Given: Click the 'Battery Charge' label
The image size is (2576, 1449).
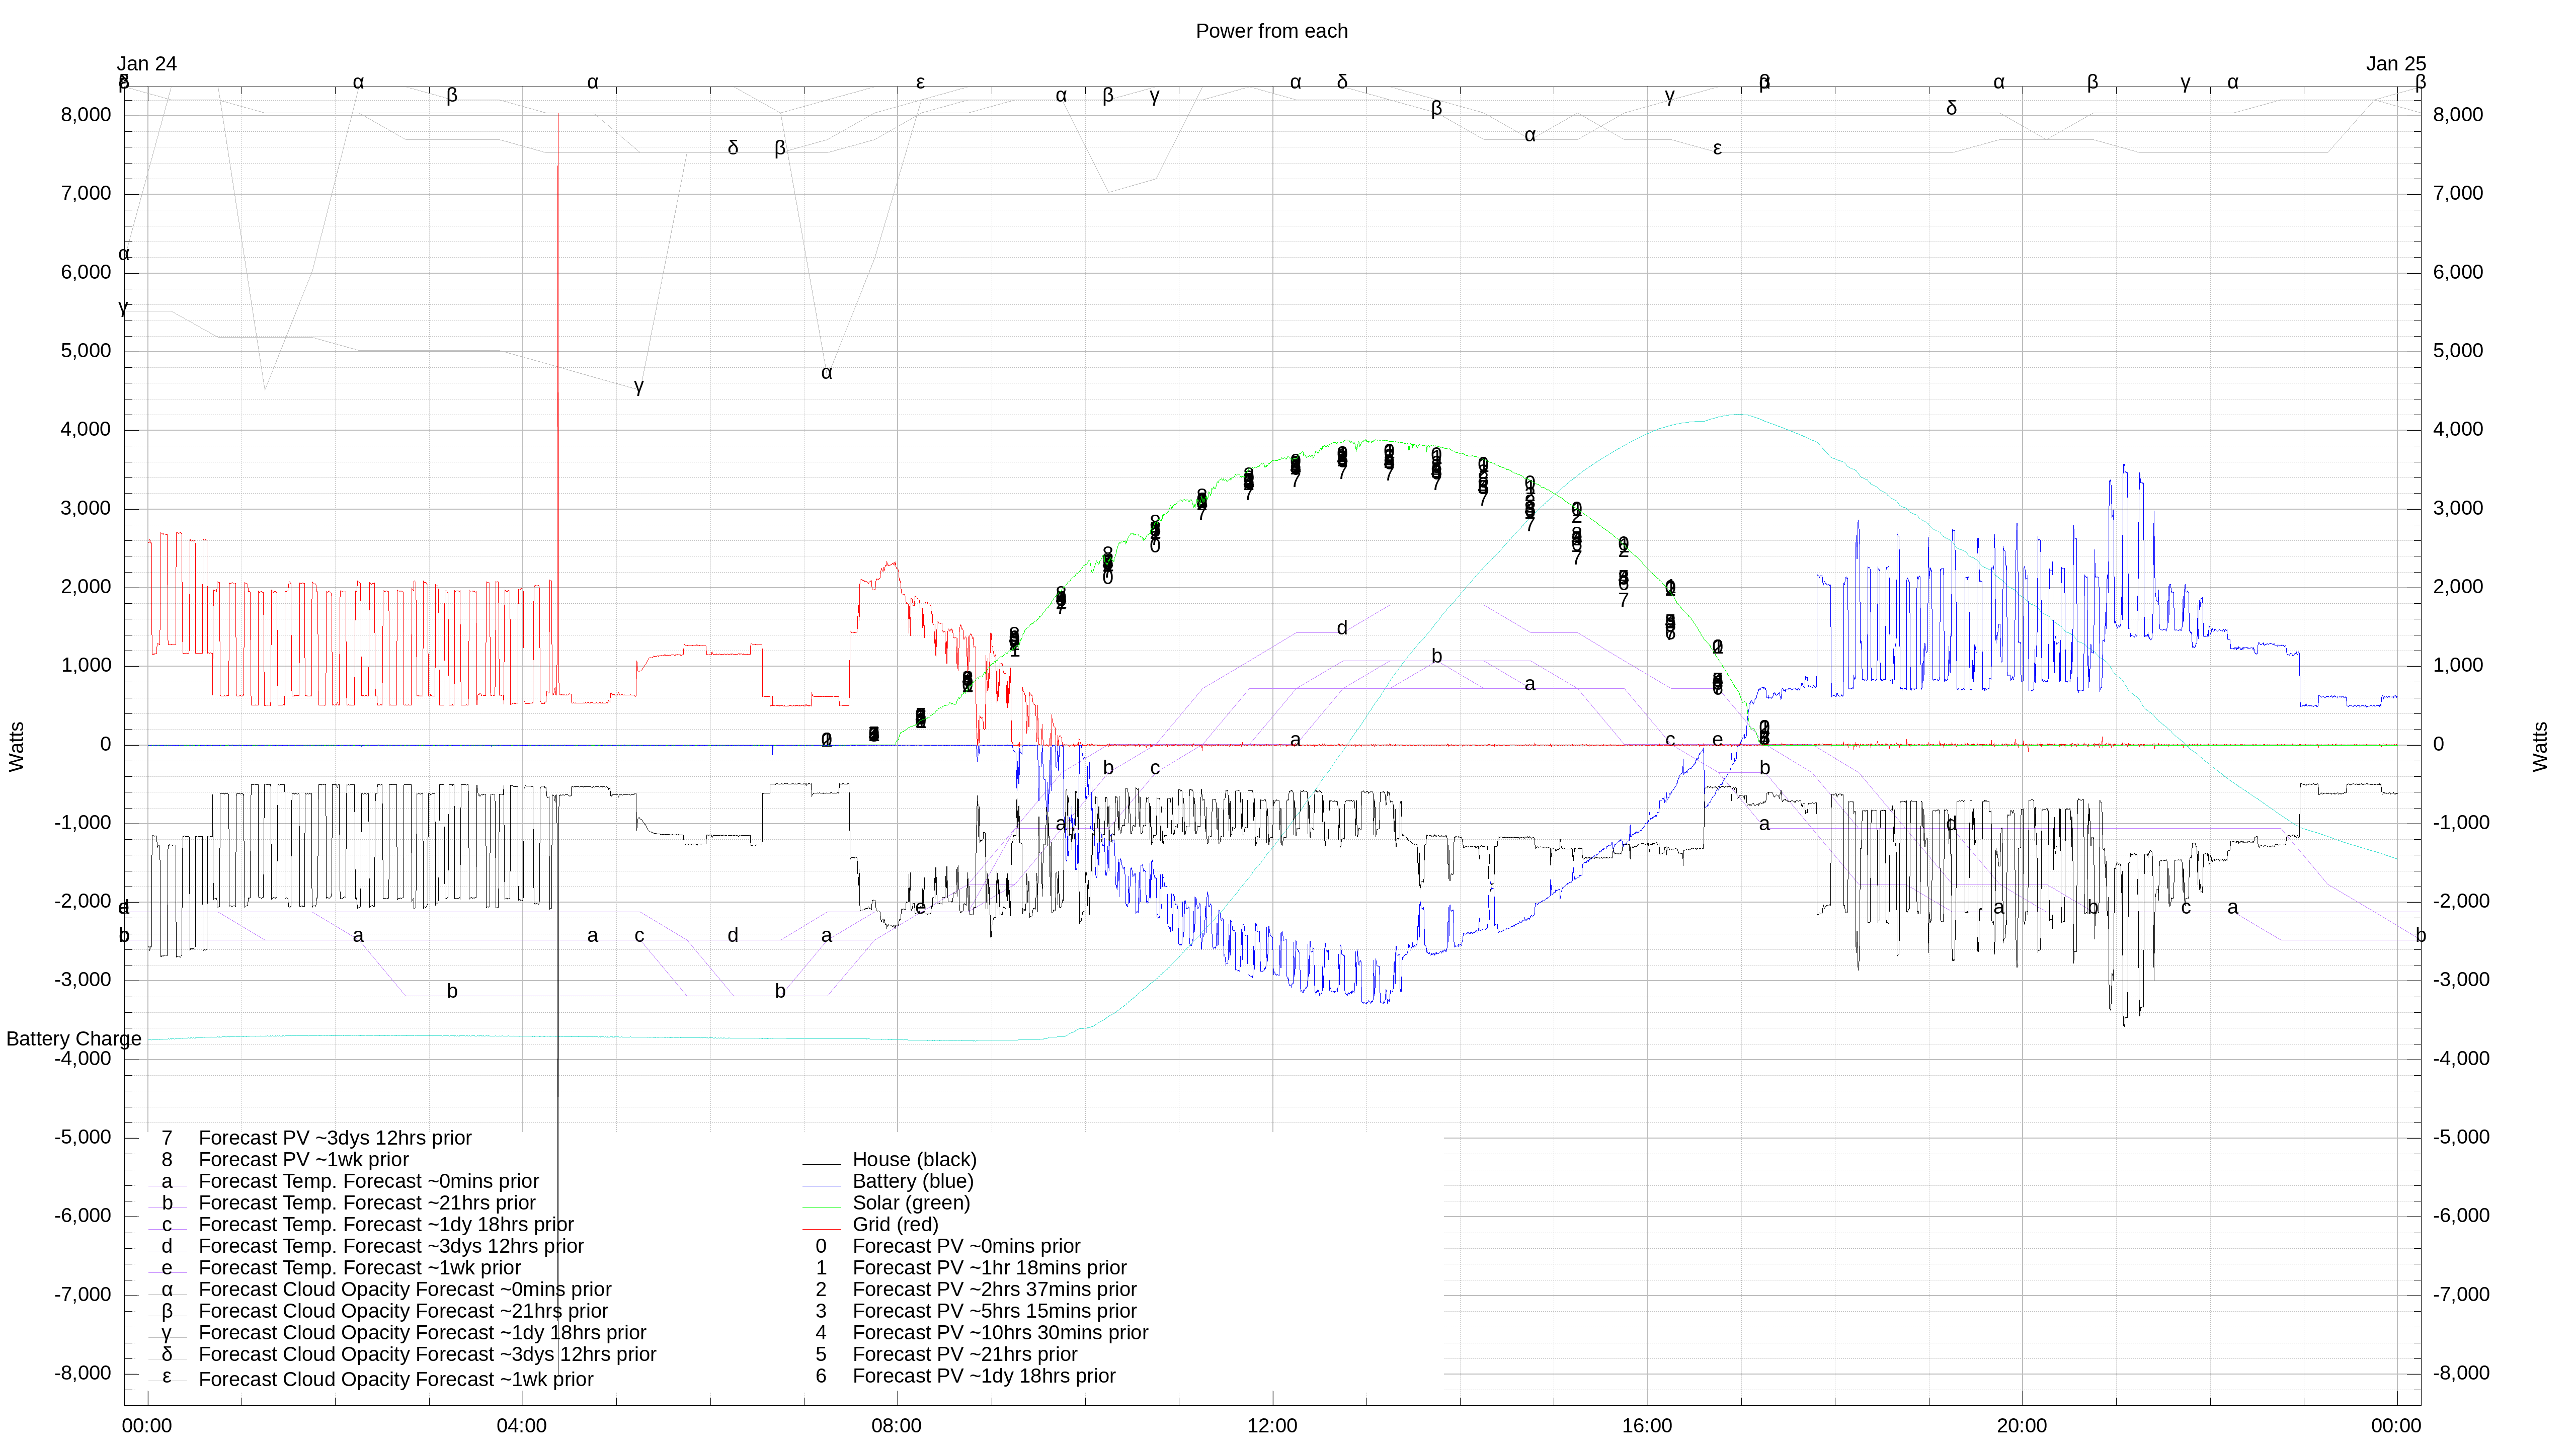Looking at the screenshot, I should 74,1039.
